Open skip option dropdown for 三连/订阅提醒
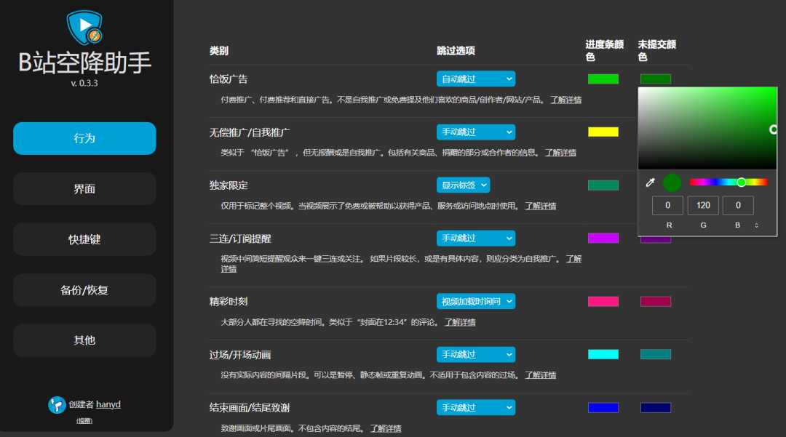The height and width of the screenshot is (437, 786). point(476,238)
